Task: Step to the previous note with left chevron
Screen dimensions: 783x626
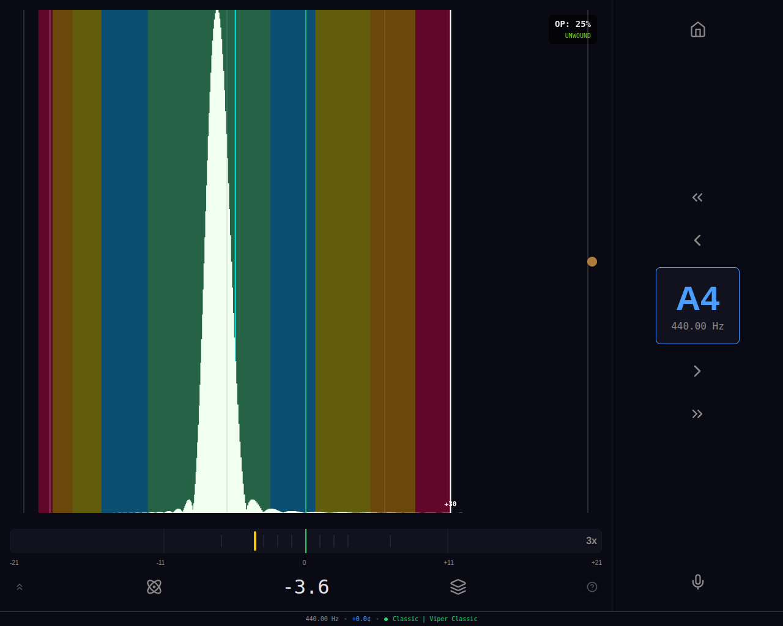Action: [697, 240]
